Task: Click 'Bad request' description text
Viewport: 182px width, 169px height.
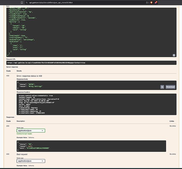Action: (22, 154)
